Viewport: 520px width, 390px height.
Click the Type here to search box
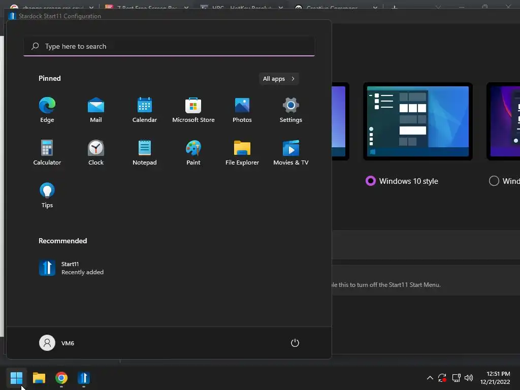[x=169, y=46]
